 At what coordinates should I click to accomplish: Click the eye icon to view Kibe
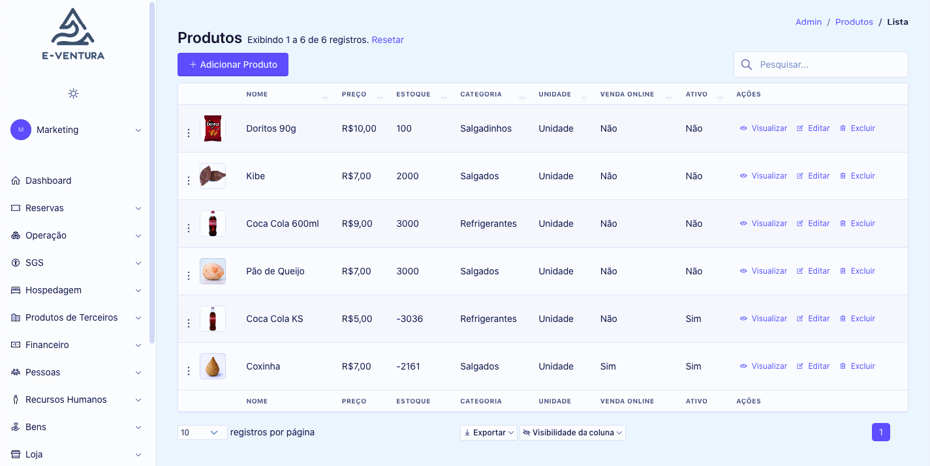[743, 176]
